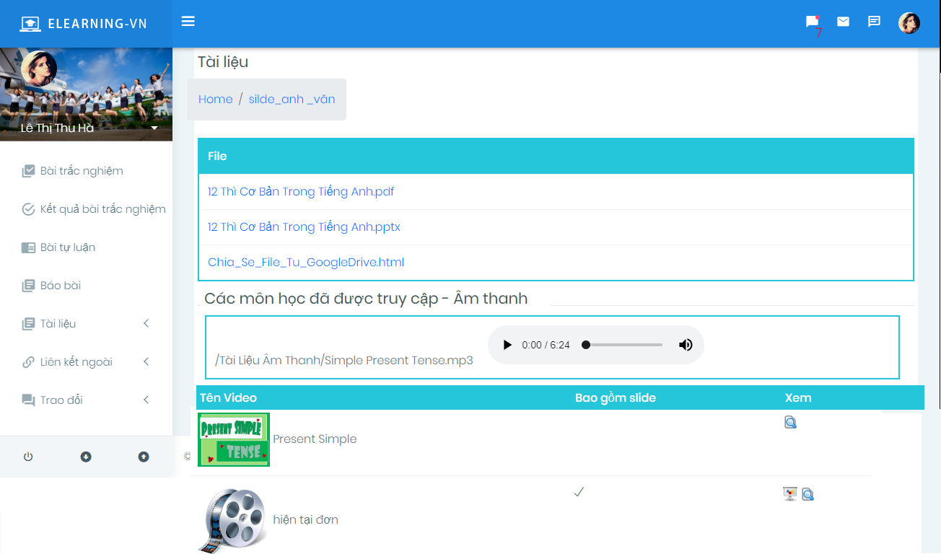Click the upload arrow icon in sidebar footer
941x554 pixels.
[x=144, y=457]
